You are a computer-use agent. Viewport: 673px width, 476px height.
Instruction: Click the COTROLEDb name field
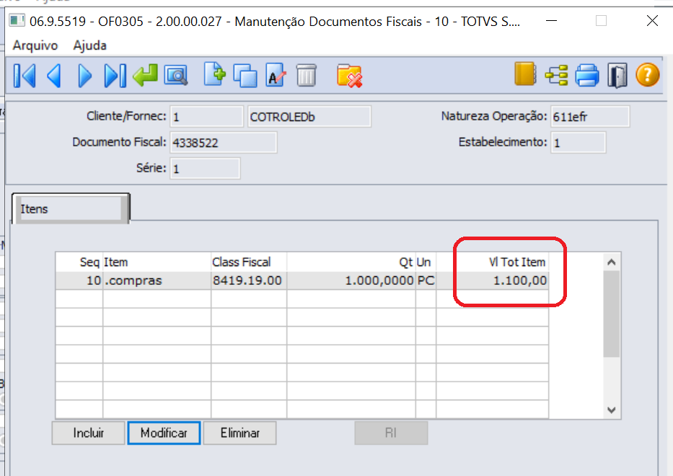(x=309, y=116)
